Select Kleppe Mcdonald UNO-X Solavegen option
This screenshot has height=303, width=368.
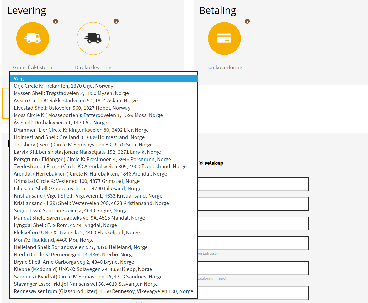(104, 269)
